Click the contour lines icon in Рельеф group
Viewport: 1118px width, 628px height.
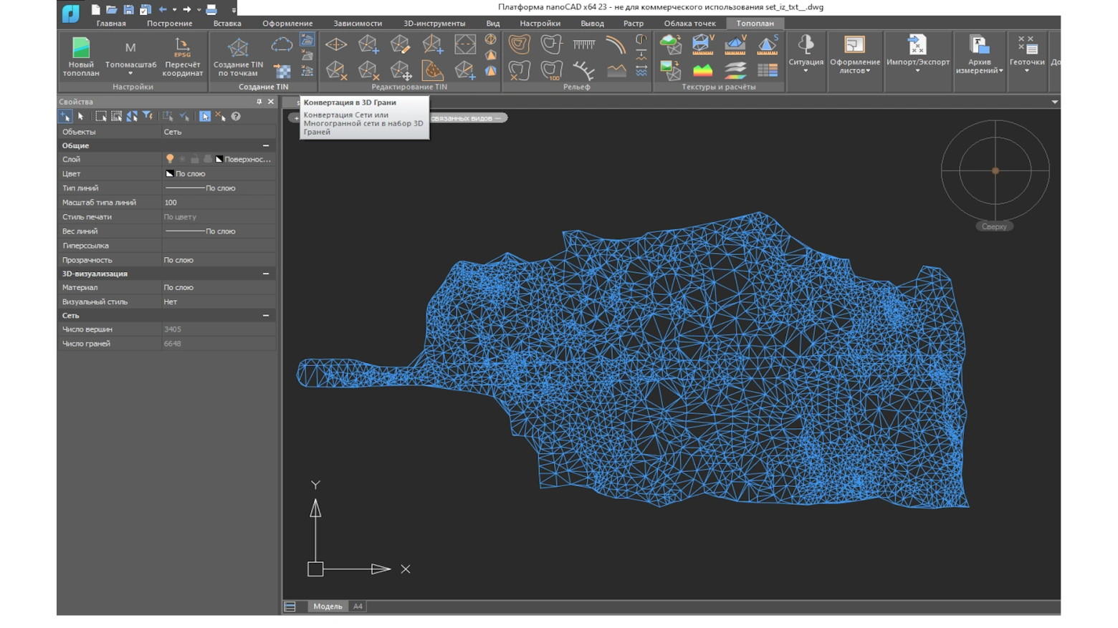[x=520, y=44]
